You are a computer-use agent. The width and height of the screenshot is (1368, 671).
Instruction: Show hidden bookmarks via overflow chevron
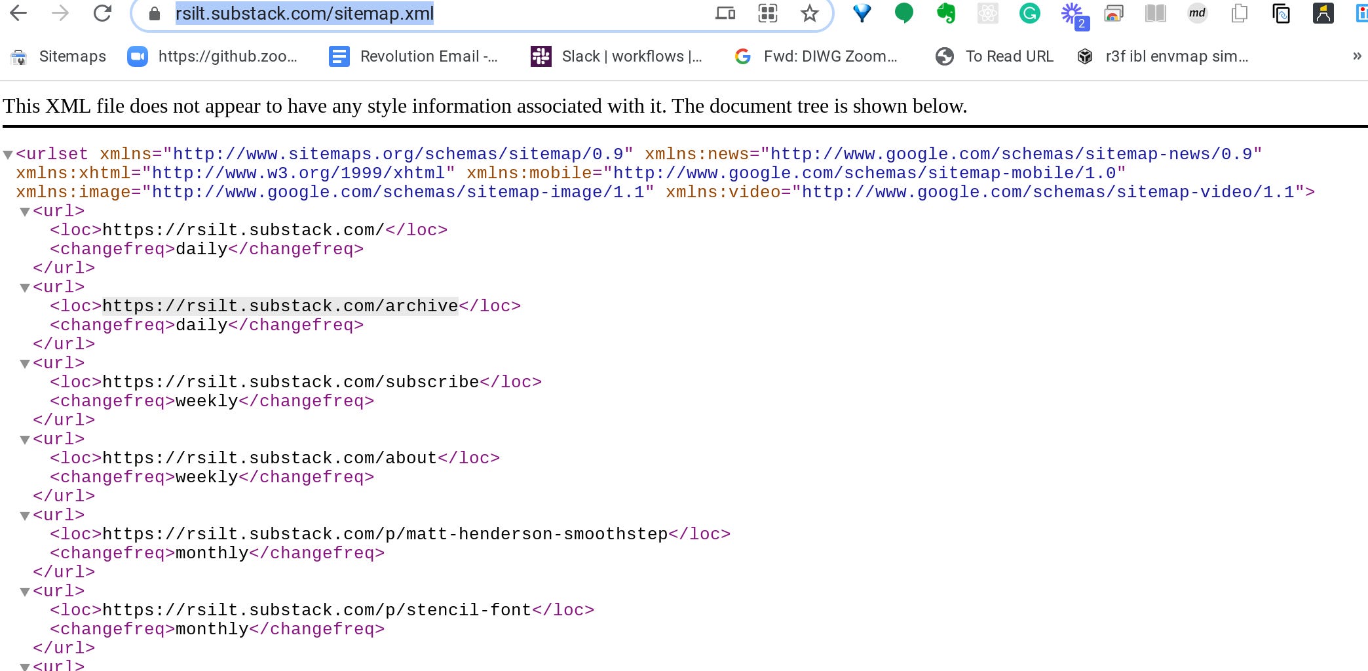tap(1356, 56)
